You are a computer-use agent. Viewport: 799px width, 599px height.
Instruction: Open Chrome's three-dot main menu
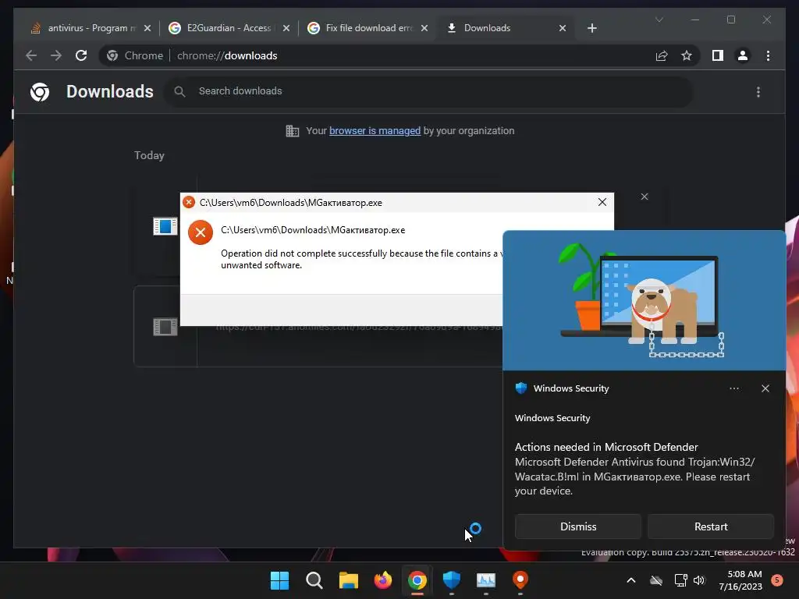(x=768, y=55)
